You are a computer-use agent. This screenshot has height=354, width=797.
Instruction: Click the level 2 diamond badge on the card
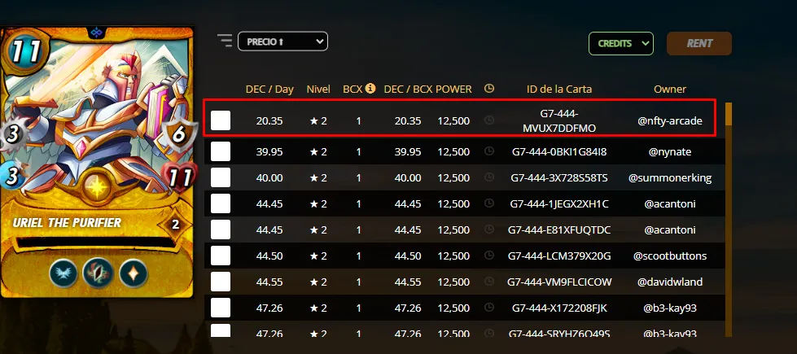(x=175, y=224)
